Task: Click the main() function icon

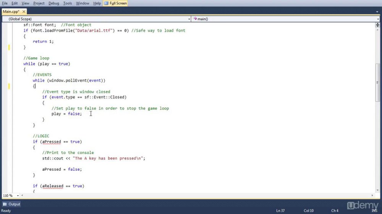Action: click(195, 19)
